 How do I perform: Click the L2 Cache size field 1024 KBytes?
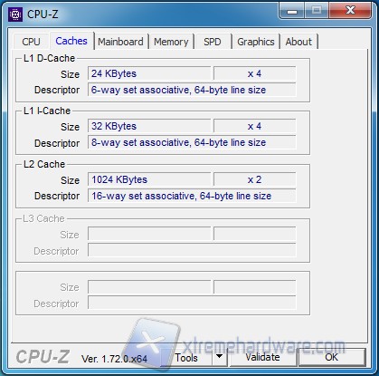[x=149, y=179]
